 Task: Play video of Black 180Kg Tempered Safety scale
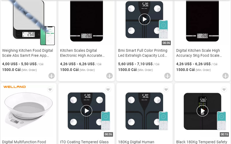click(202, 111)
